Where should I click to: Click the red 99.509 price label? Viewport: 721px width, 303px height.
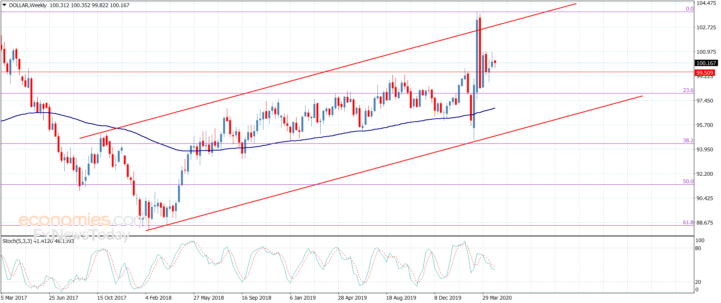coord(704,73)
